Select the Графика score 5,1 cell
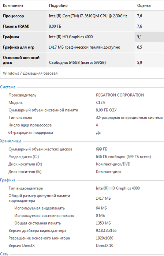 (x=149, y=37)
